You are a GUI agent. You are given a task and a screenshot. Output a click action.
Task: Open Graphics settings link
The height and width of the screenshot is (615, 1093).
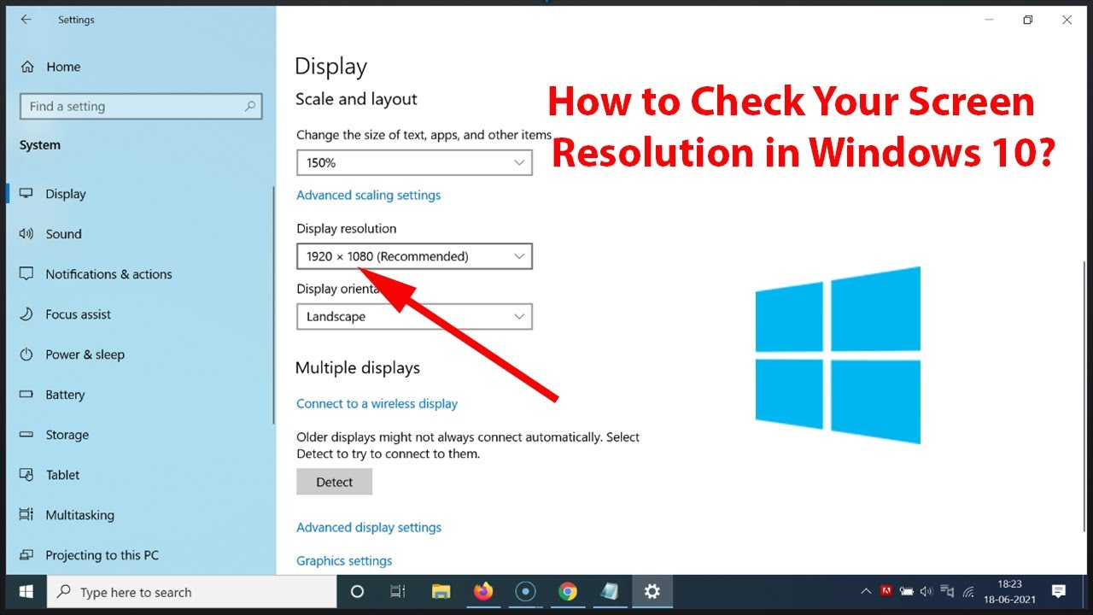tap(344, 561)
